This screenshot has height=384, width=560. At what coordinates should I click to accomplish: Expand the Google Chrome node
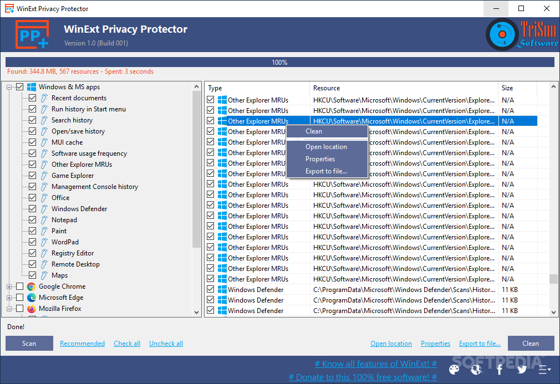[9, 286]
